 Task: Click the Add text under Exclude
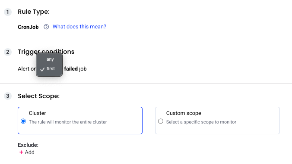click(x=30, y=152)
